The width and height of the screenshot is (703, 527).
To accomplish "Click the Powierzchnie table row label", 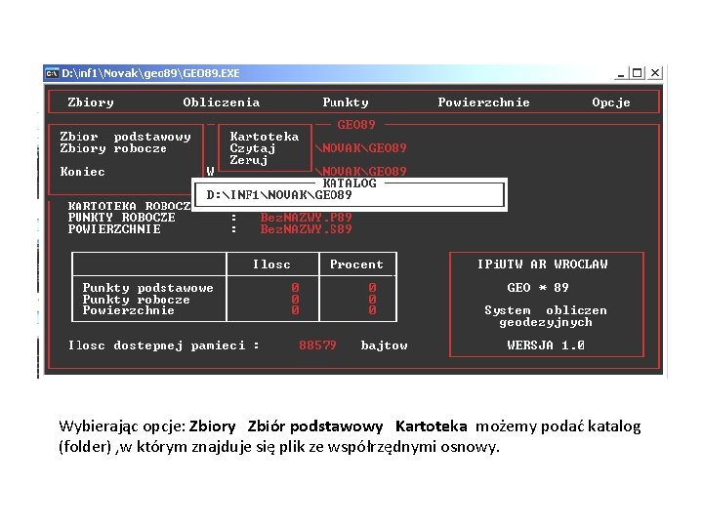I will click(x=128, y=310).
